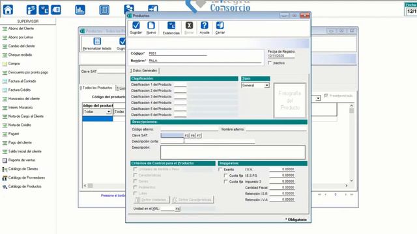Toggle the Inactivo checkbox
Viewport: 417px width, 234px height.
coord(270,63)
